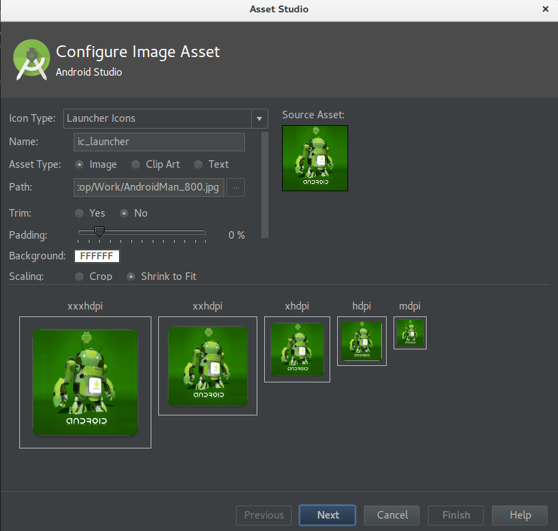Screen dimensions: 558x531
Task: Open the file browser ellipsis button
Action: [235, 188]
